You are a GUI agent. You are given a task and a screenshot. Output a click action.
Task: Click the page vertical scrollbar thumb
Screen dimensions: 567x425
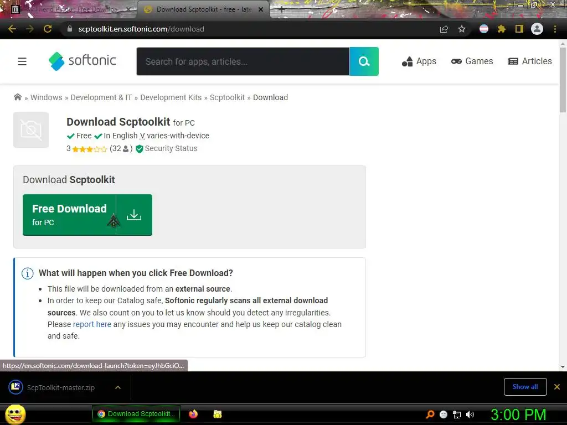pos(563,80)
